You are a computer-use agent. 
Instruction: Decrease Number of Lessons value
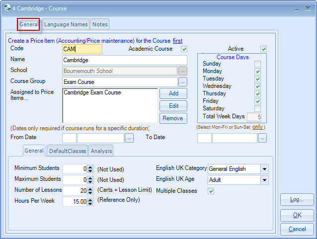(90, 193)
